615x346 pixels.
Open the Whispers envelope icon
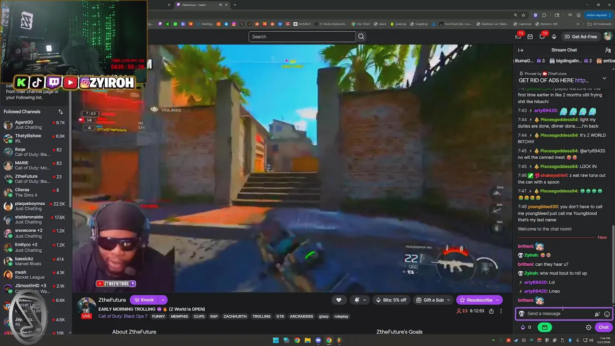[x=530, y=37]
